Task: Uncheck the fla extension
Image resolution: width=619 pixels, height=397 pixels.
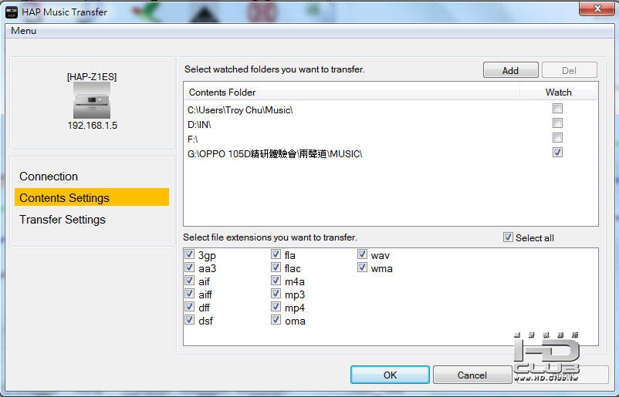Action: [276, 254]
